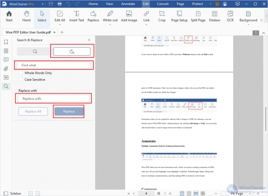Save the document with the disk icon
The width and height of the screenshot is (268, 196).
click(51, 4)
